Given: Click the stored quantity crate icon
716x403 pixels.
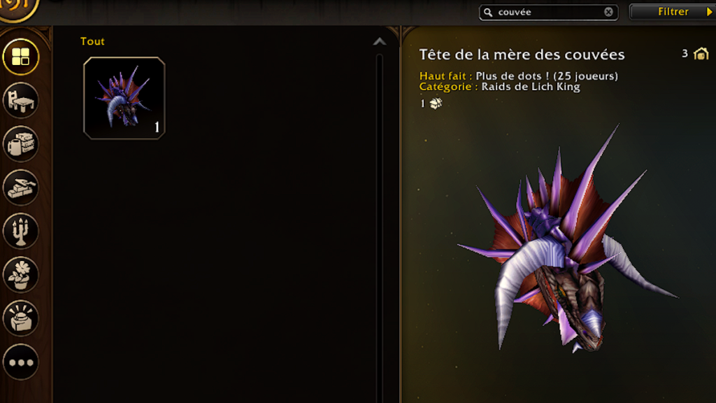Looking at the screenshot, I should [x=436, y=104].
